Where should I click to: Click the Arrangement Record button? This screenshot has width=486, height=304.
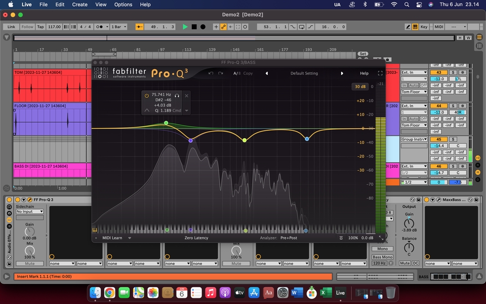202,27
